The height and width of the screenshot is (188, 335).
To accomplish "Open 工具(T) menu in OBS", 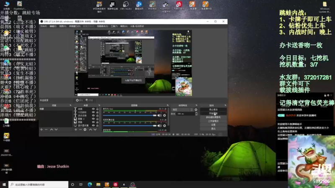I will coord(114,26).
